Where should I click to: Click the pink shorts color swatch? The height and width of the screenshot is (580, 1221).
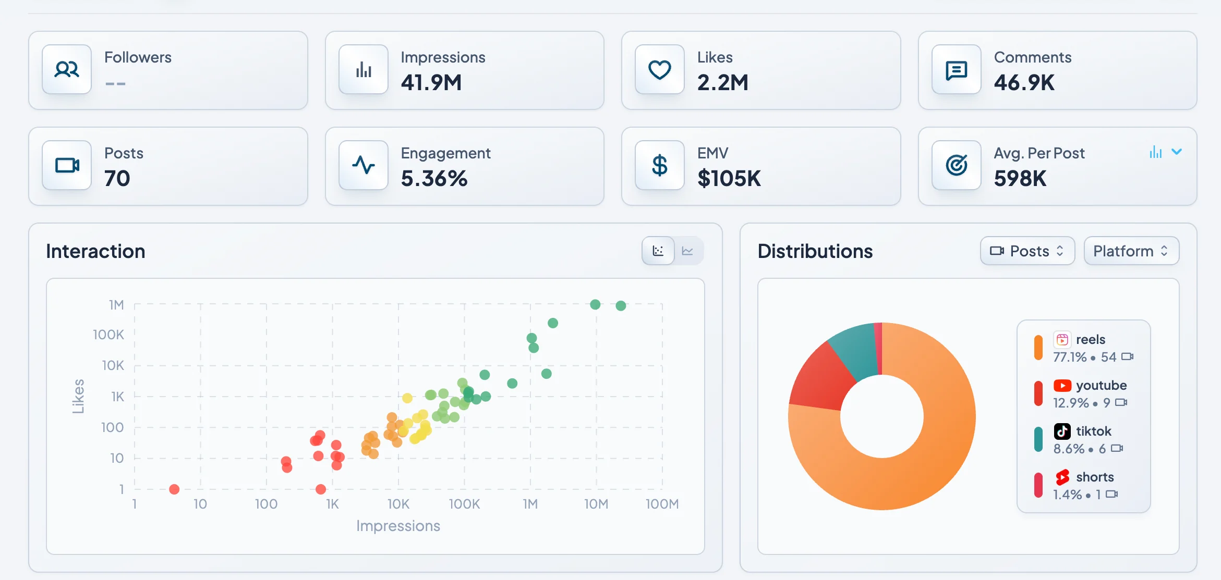click(x=1038, y=486)
